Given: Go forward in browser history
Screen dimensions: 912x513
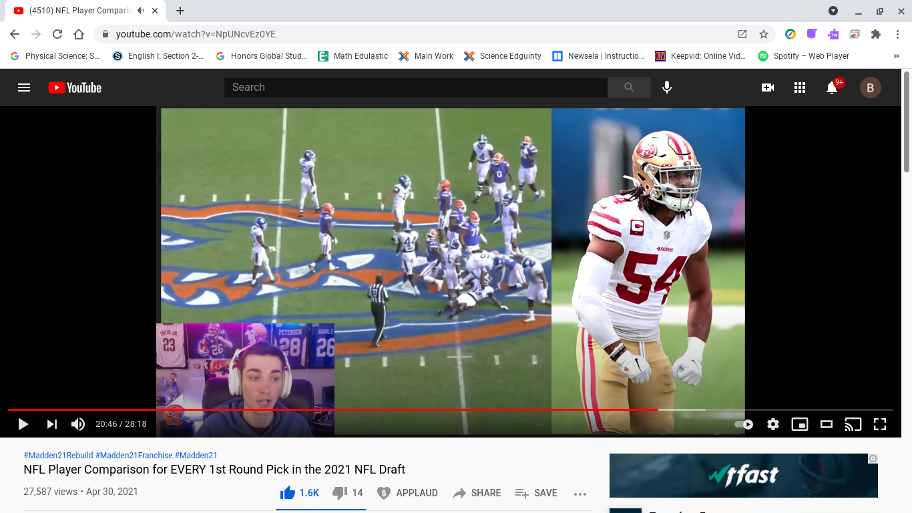Looking at the screenshot, I should click(x=36, y=34).
